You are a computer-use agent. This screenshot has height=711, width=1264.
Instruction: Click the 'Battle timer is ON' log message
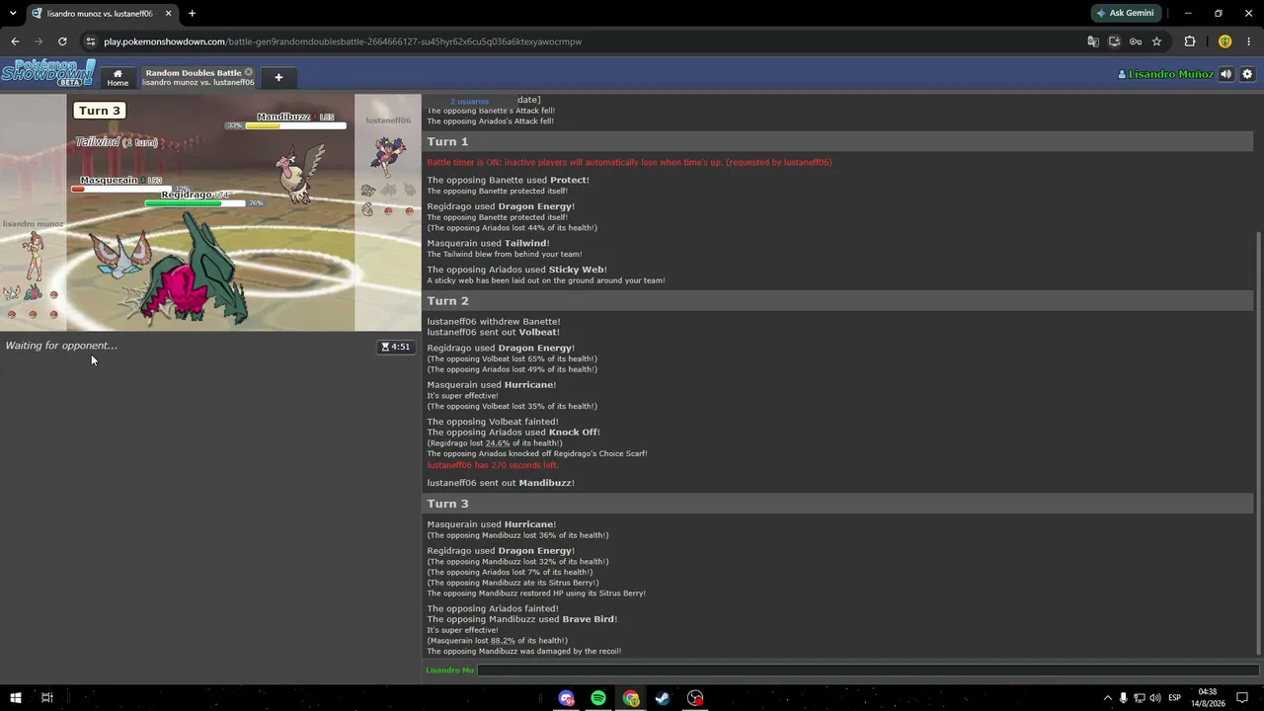[x=629, y=162]
